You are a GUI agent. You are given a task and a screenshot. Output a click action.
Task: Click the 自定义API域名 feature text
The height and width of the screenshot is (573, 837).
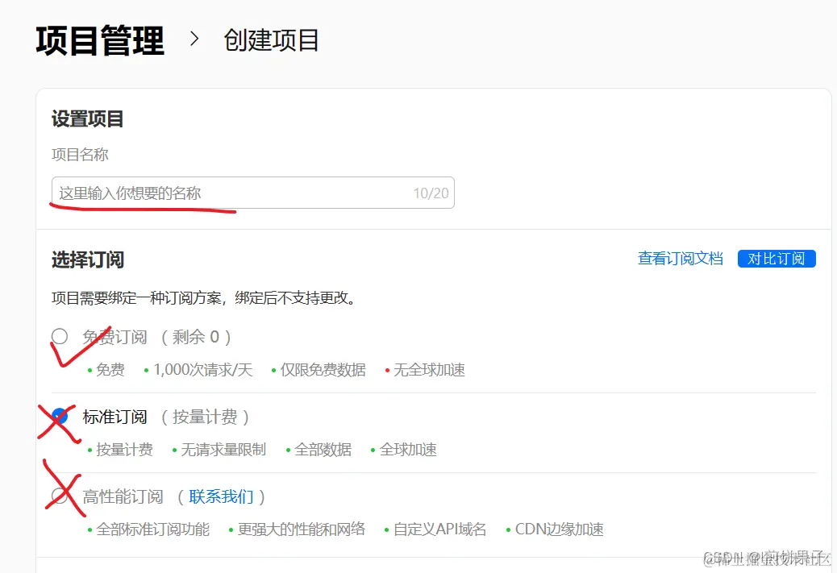point(439,529)
